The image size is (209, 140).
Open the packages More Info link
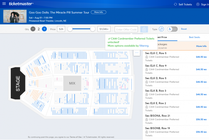click(201, 46)
